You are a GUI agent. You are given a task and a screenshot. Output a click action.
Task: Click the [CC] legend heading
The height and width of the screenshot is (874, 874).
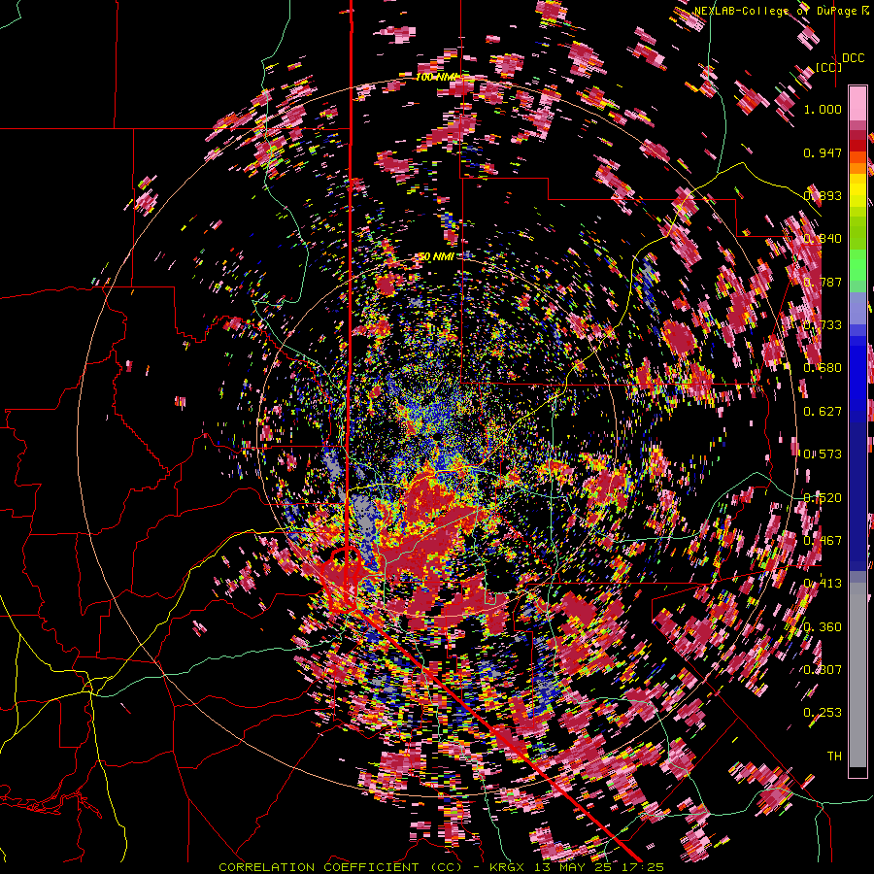click(829, 67)
